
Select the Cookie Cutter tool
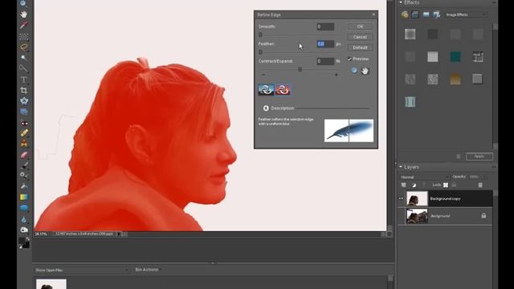(x=23, y=101)
